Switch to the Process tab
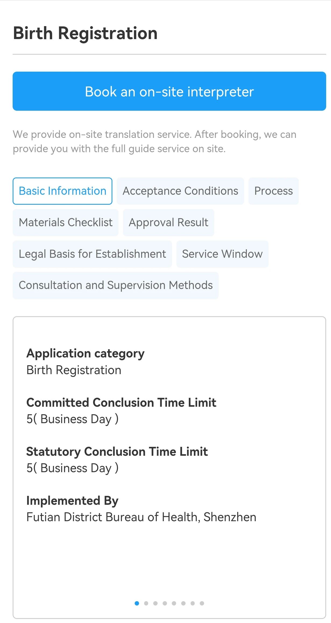The image size is (331, 623). point(273,191)
